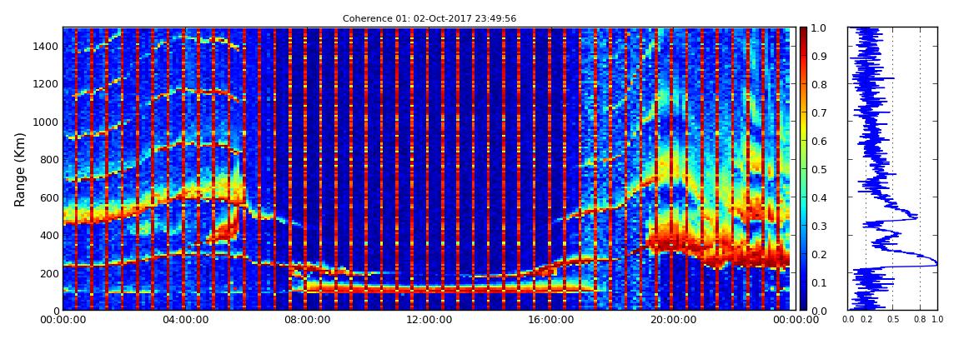The height and width of the screenshot is (339, 959).
Task: Click the 0.4 colorbar tick label
Action: [819, 198]
